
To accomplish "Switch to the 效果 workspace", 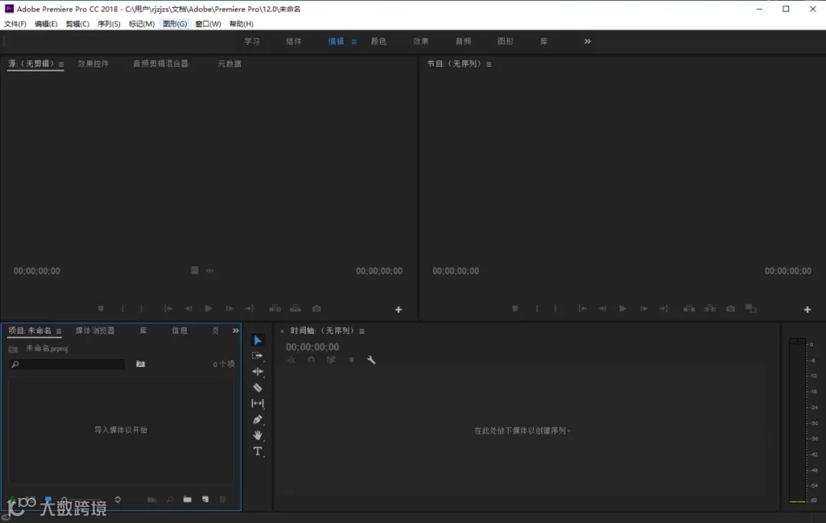I will click(x=421, y=41).
